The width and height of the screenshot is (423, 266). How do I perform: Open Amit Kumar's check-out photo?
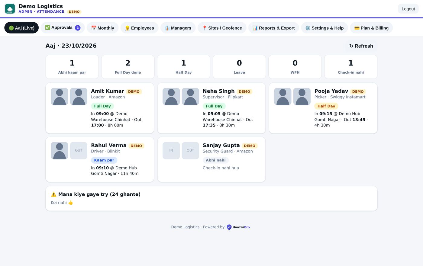point(79,97)
